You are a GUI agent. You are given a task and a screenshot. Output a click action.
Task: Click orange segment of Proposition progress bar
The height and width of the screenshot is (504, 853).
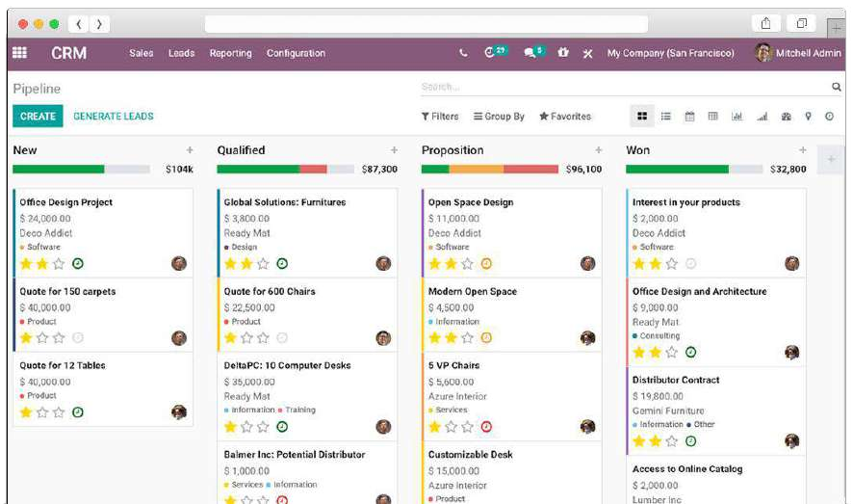coord(476,170)
